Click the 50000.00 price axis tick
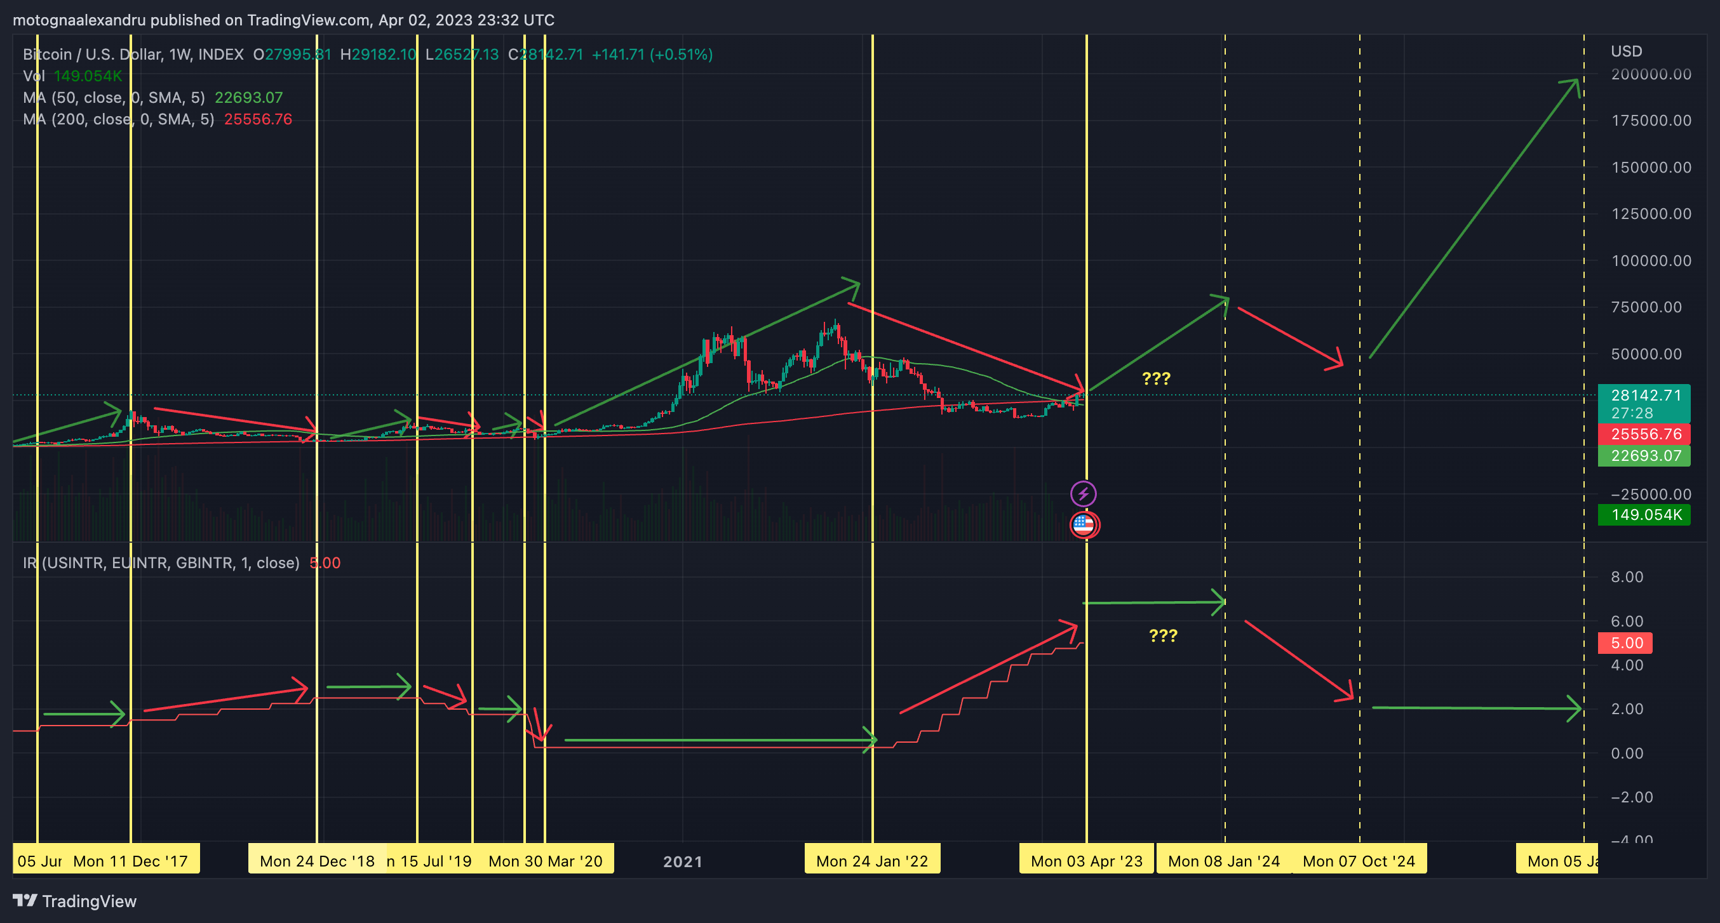 (x=1646, y=354)
